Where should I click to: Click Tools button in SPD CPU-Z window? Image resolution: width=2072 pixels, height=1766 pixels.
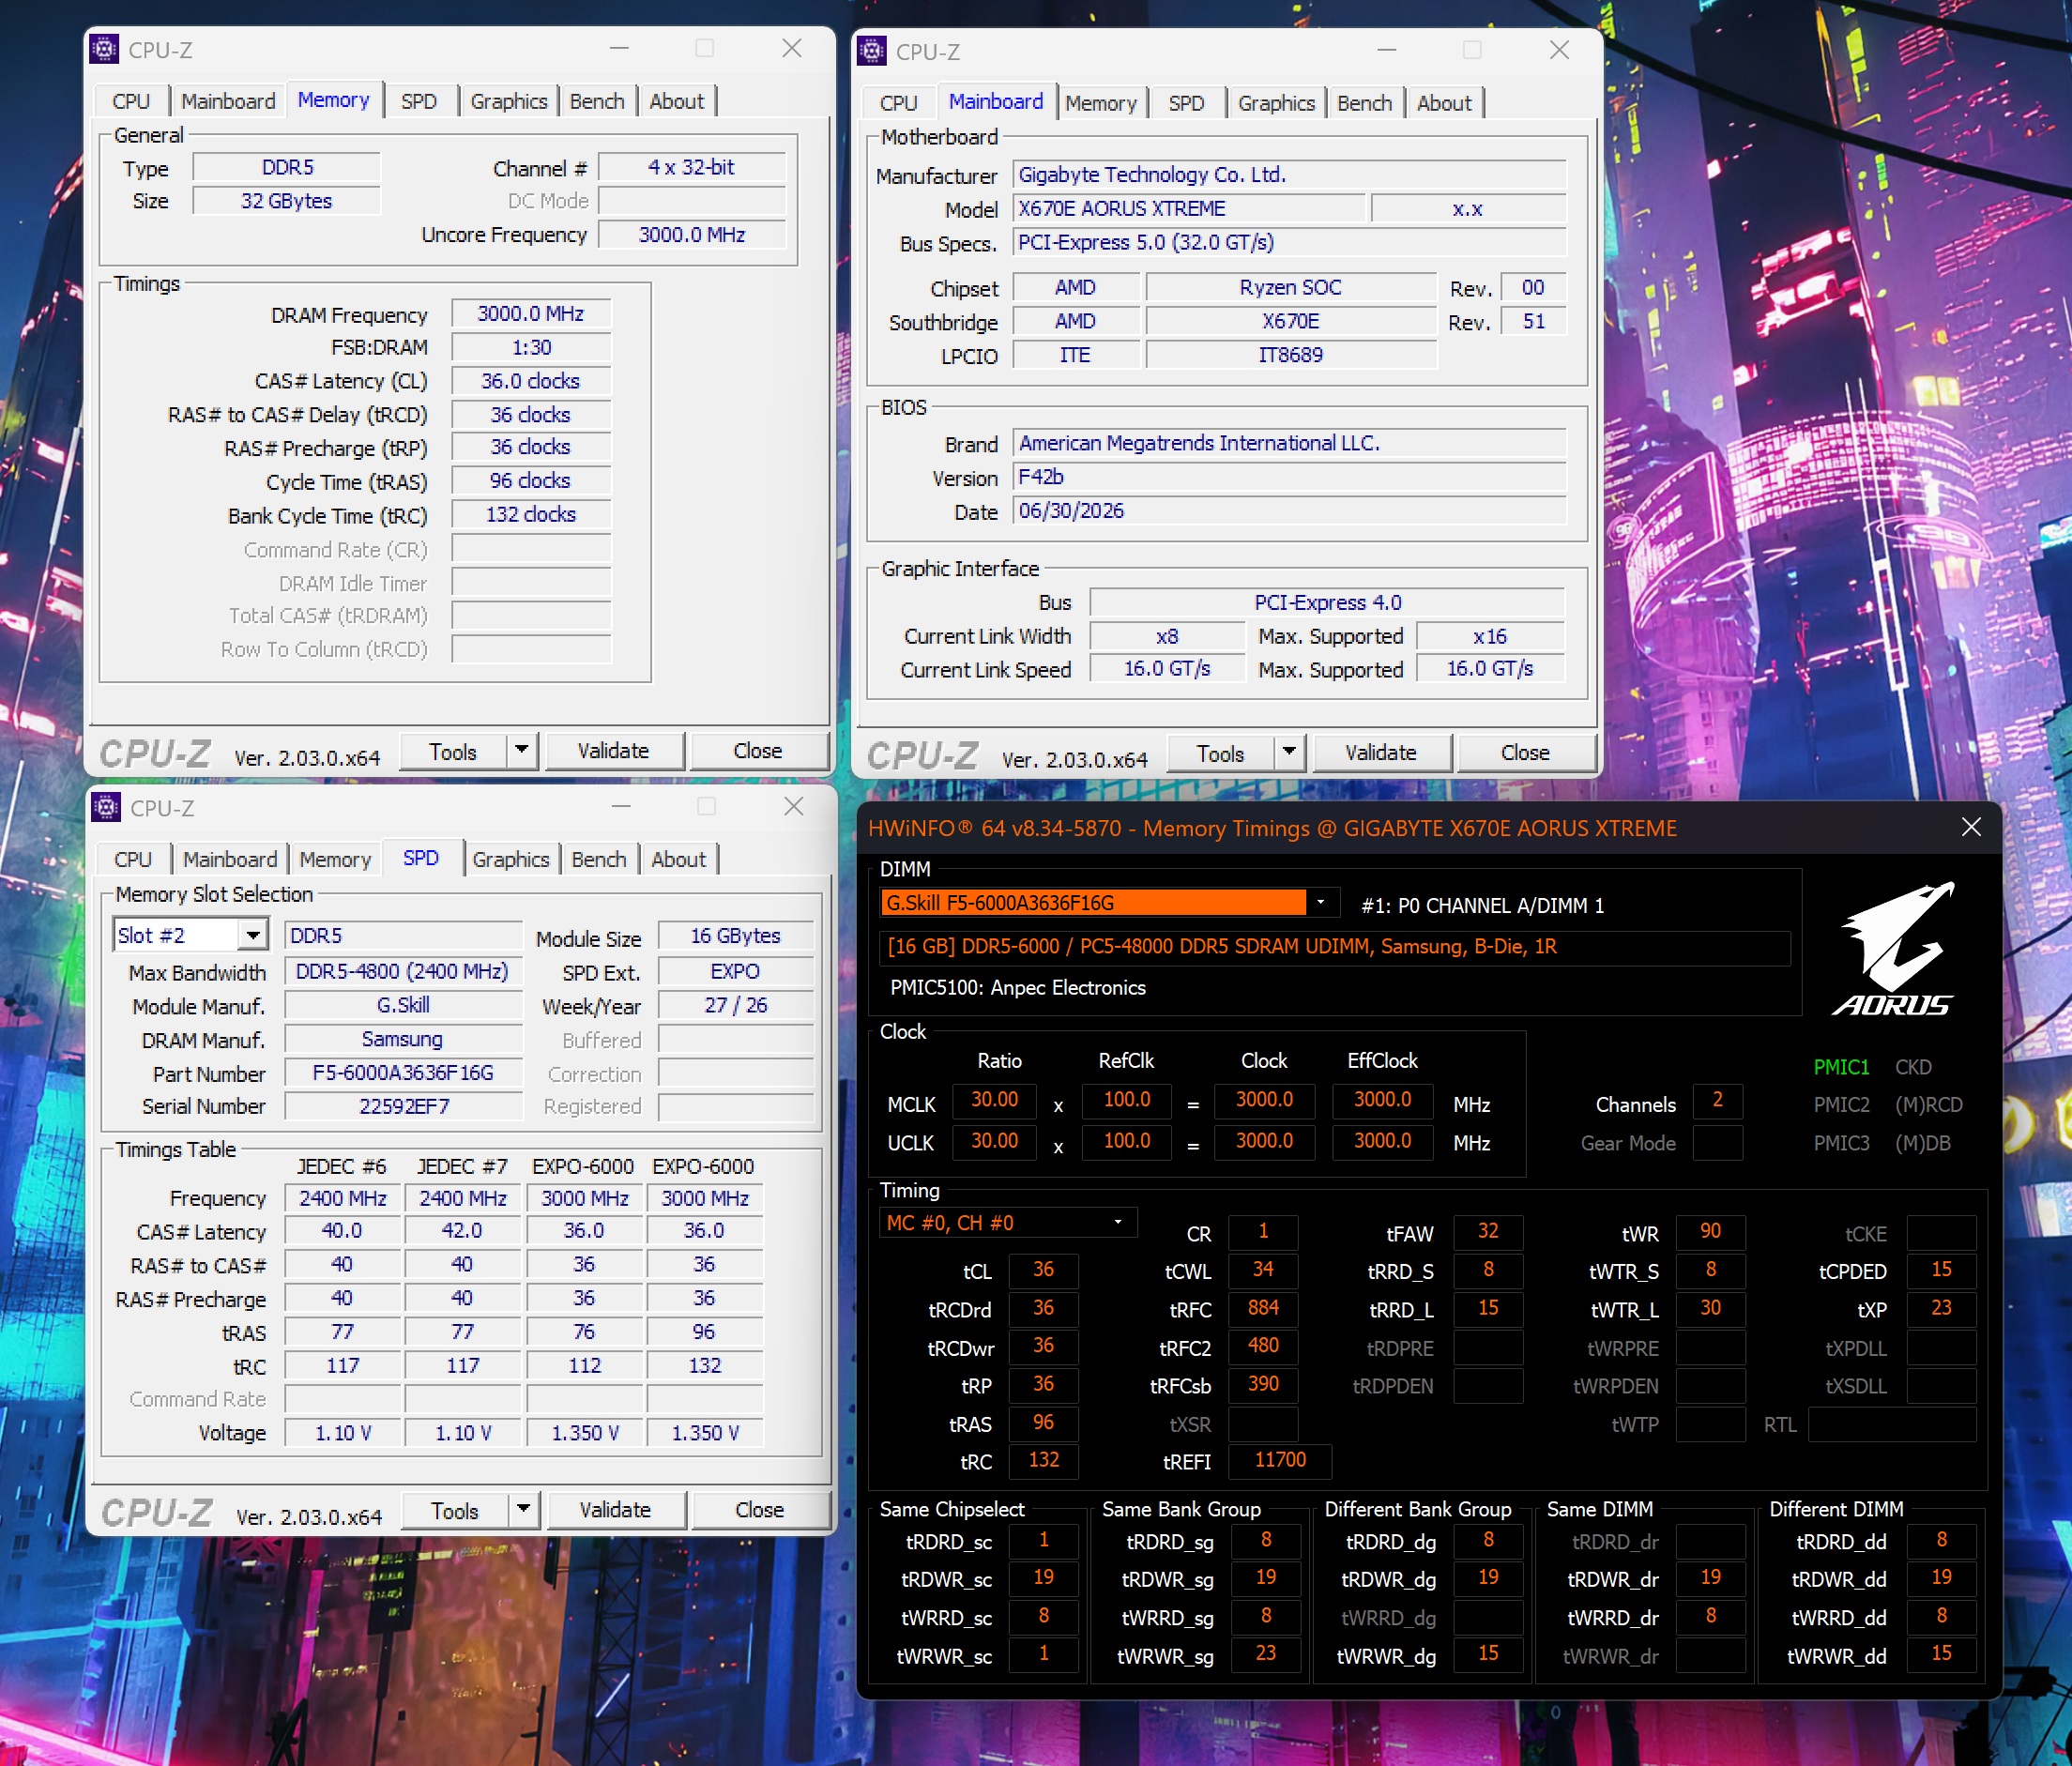click(455, 1510)
